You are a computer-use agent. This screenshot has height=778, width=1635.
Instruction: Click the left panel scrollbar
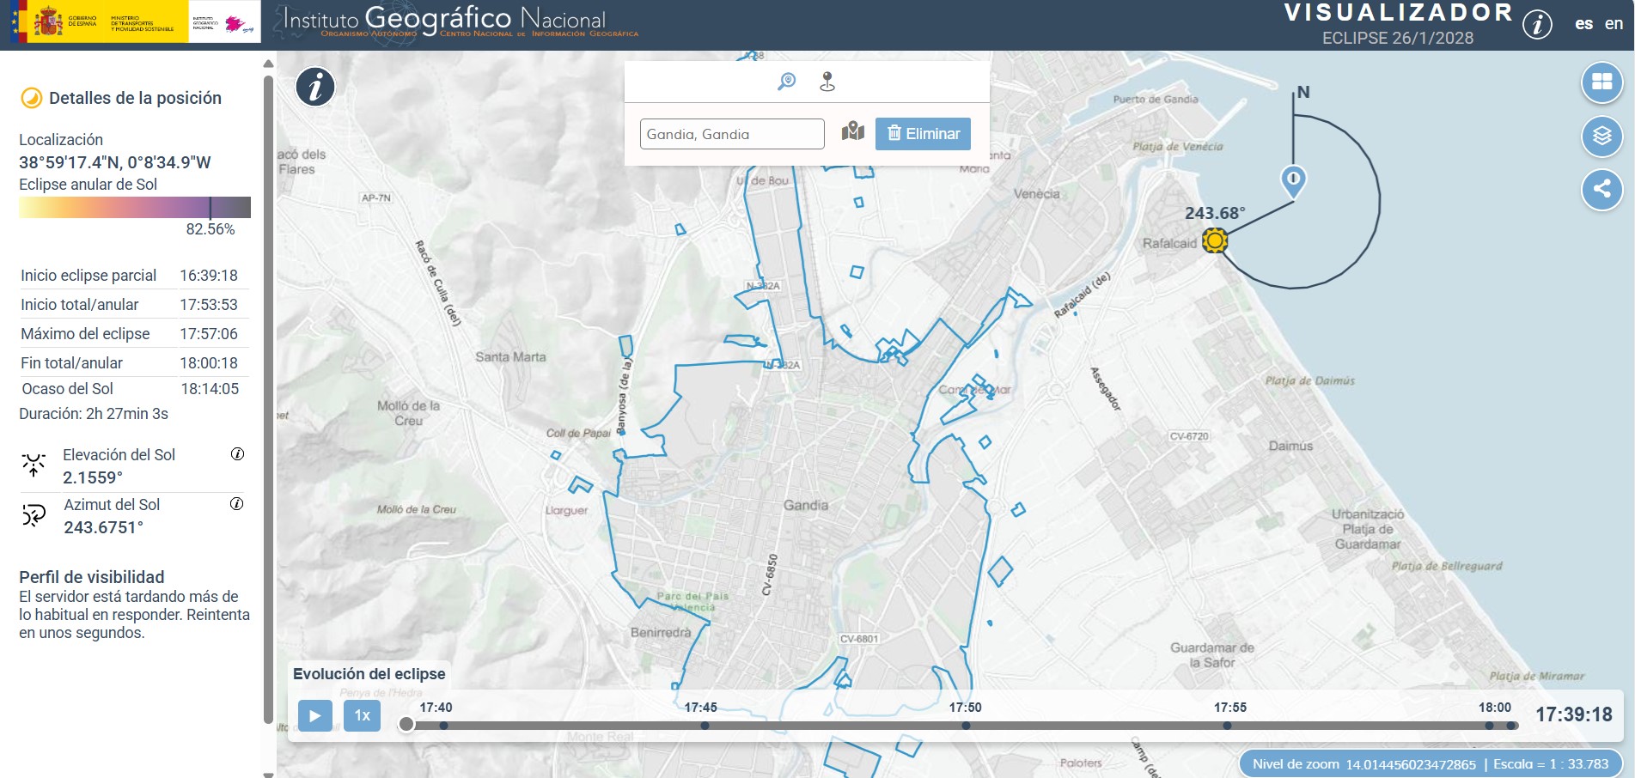(268, 399)
